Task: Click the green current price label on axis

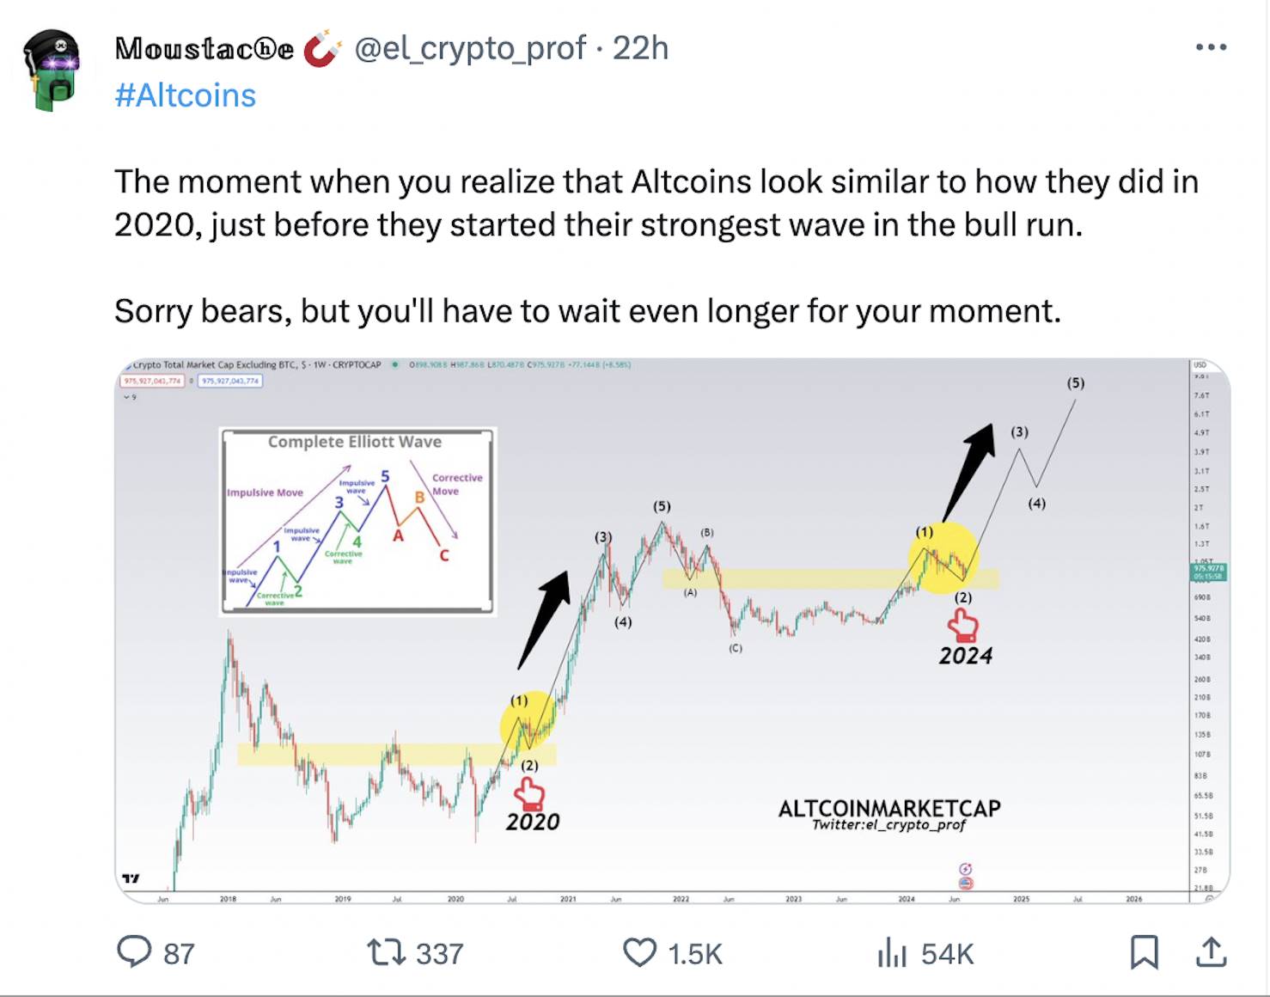Action: [1208, 572]
